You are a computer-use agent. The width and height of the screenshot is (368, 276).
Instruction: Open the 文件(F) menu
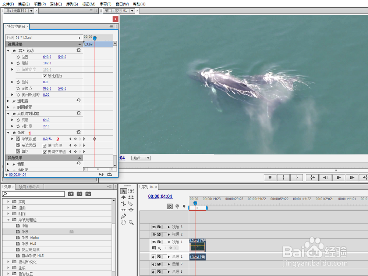pos(8,4)
